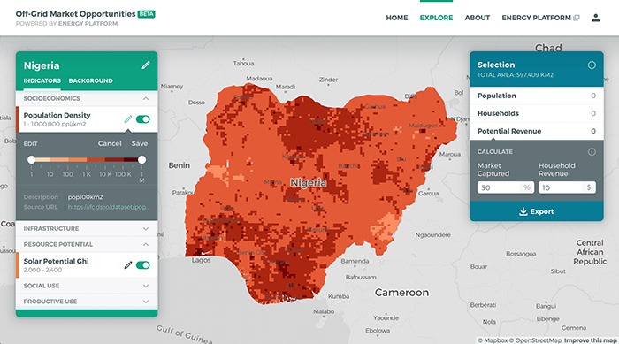
Task: Click the pencil icon beside Nigeria title
Action: pos(146,65)
